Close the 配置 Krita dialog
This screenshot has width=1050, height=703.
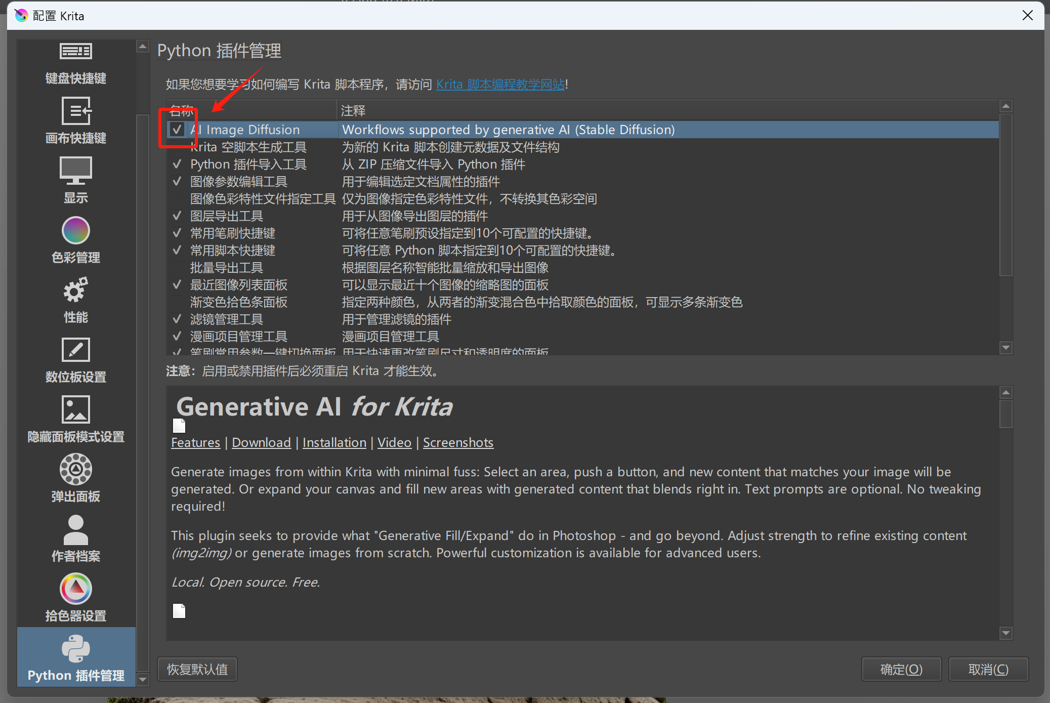[1027, 16]
